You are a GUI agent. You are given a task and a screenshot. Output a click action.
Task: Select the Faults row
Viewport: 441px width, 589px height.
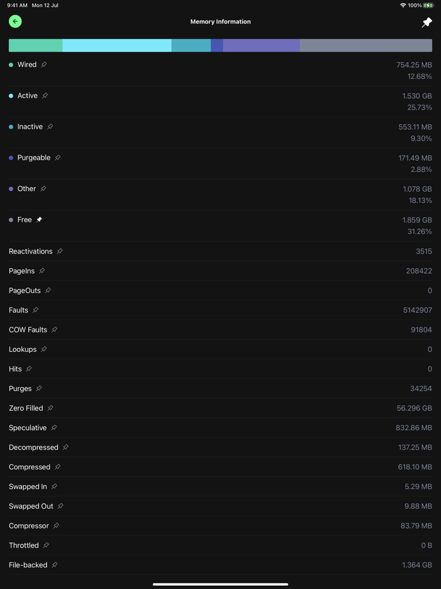pyautogui.click(x=220, y=310)
